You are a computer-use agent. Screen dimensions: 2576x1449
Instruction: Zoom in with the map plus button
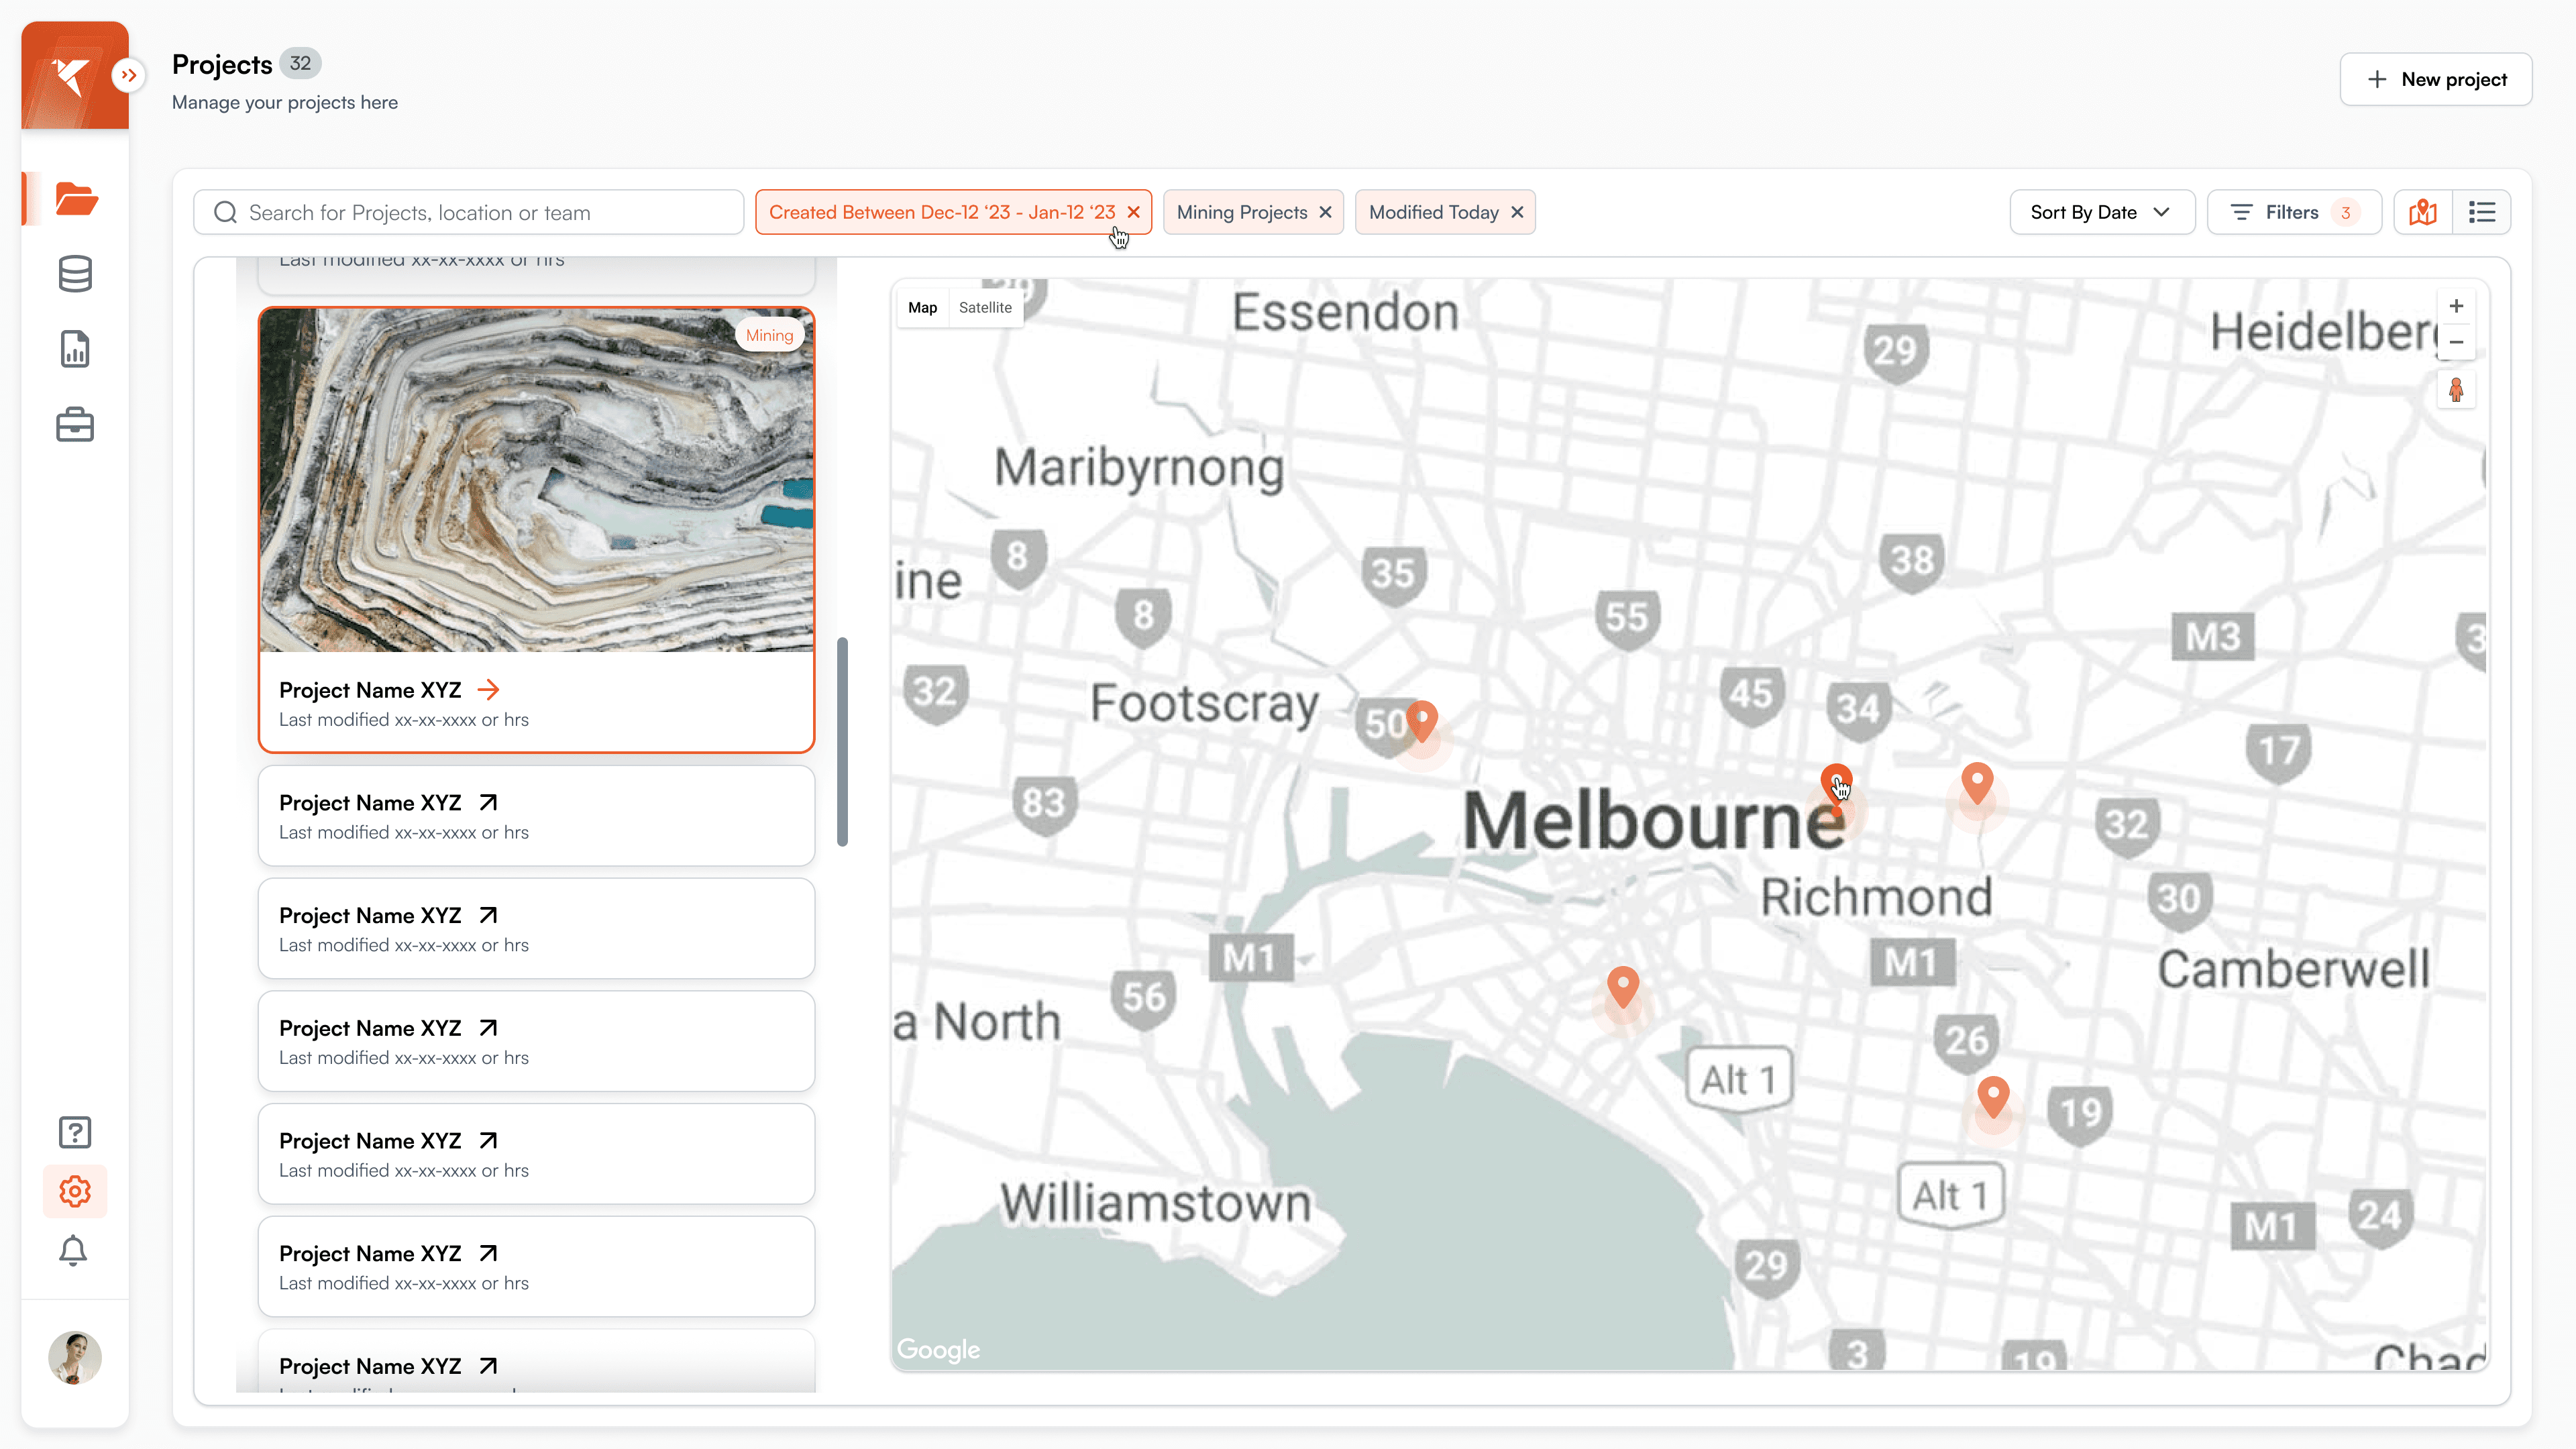point(2456,306)
